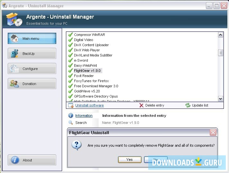Click green check next to DivXLand Media Subtitler
This screenshot has width=229, height=173.
70,55
